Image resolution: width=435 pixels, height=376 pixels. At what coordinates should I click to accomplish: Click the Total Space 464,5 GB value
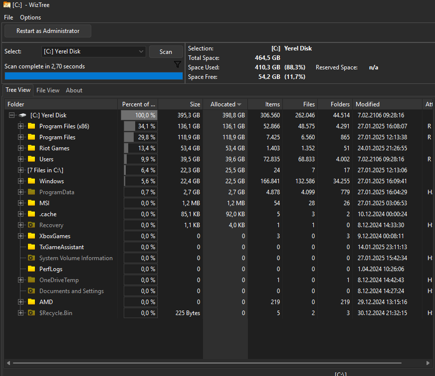(x=267, y=58)
